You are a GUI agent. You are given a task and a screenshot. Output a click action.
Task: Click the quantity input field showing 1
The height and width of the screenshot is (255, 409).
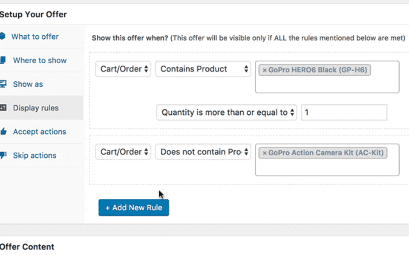[344, 112]
